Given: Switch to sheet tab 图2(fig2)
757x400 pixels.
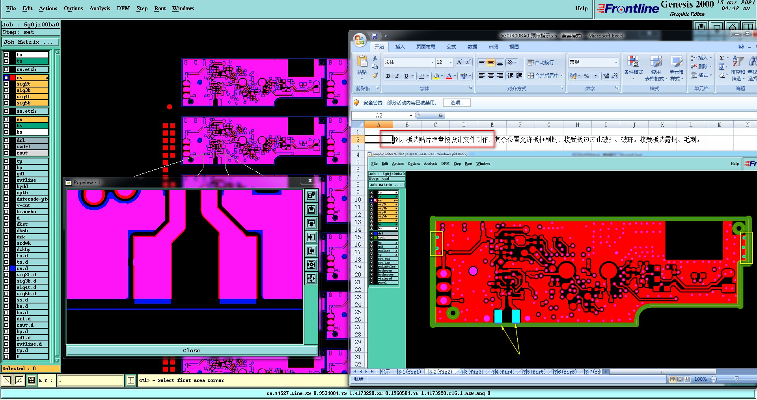Looking at the screenshot, I should 440,372.
